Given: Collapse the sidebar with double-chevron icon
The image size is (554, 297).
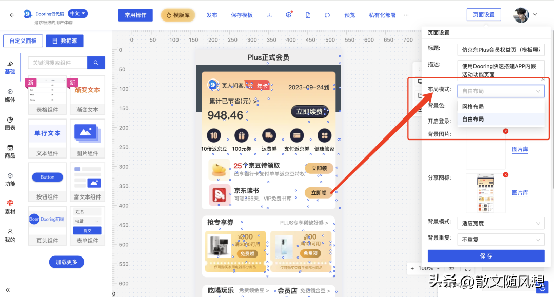Looking at the screenshot, I should [x=8, y=290].
